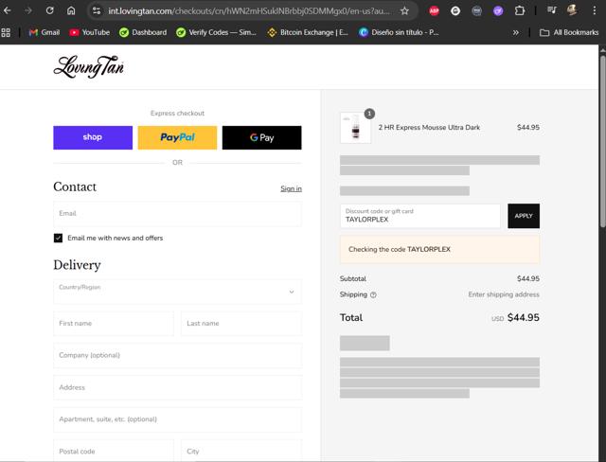Pay with PayPal express checkout
The image size is (606, 462).
(x=177, y=137)
